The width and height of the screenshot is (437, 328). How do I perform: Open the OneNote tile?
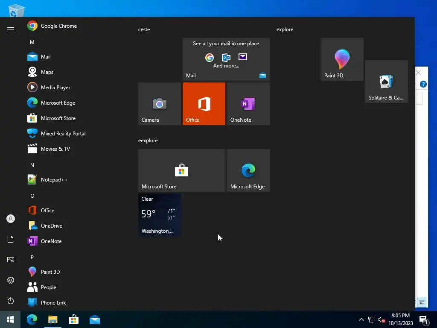[x=248, y=104]
